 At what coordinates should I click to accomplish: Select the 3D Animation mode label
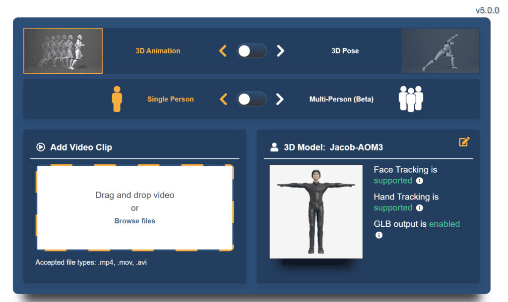pos(158,51)
